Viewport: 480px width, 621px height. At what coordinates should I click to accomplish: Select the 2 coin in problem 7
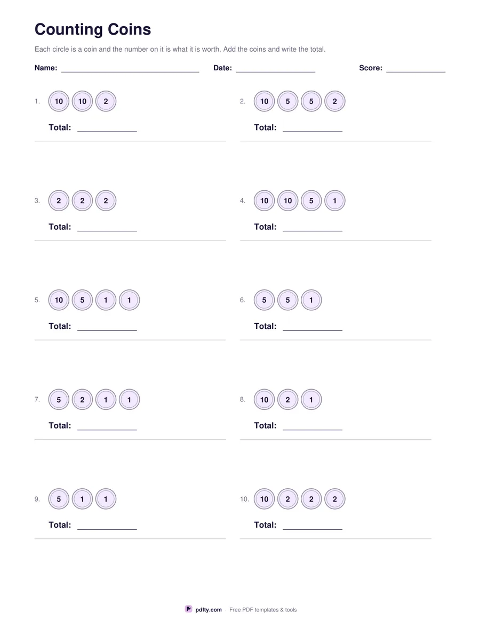pos(83,400)
